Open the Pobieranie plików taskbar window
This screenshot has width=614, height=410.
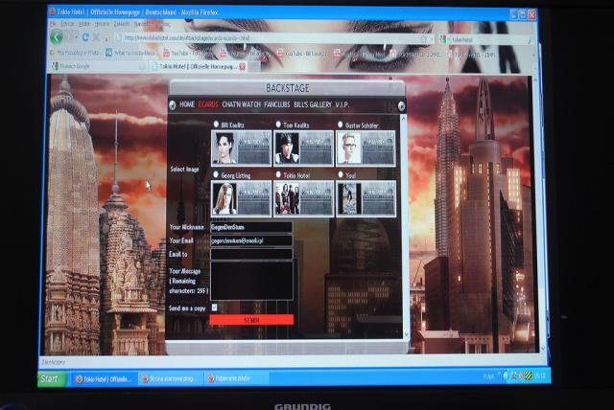pyautogui.click(x=236, y=378)
